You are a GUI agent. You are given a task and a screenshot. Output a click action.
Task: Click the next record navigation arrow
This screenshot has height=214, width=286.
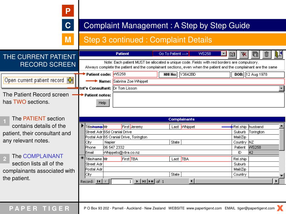pyautogui.click(x=137, y=181)
